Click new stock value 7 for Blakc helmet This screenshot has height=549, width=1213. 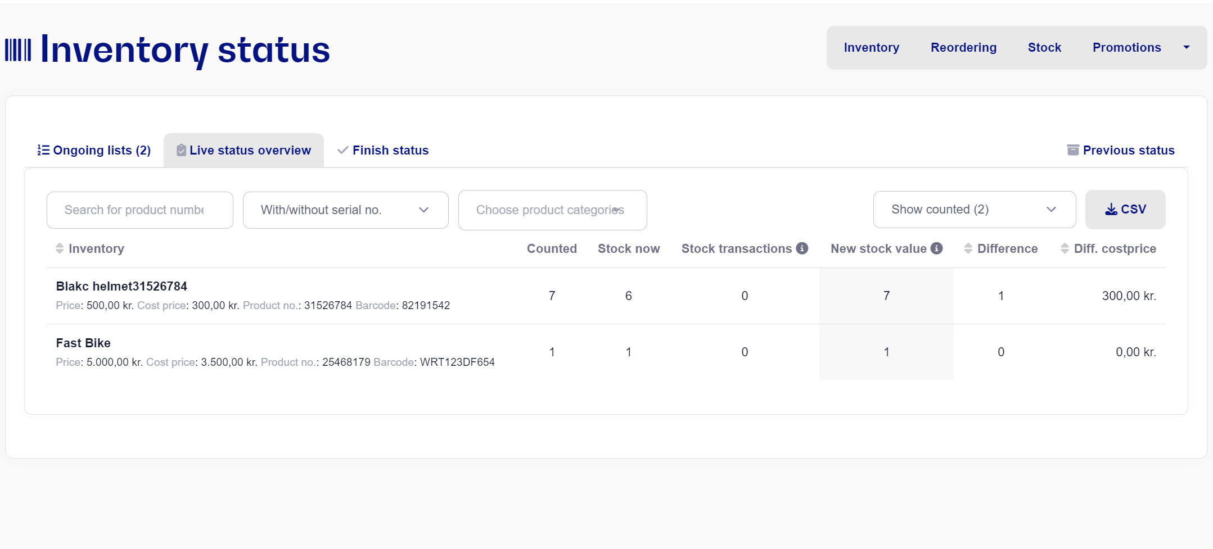click(887, 296)
